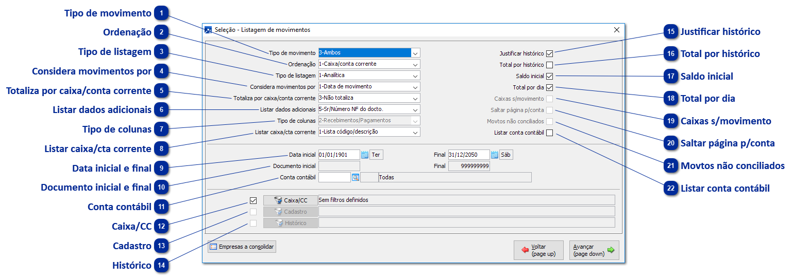Click Saltar página p/conta checkbox

point(549,110)
